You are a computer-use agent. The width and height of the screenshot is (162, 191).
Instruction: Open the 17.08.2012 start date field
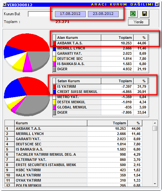tap(70, 14)
